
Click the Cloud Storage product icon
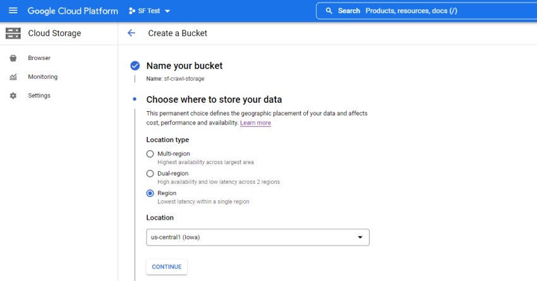(x=13, y=33)
